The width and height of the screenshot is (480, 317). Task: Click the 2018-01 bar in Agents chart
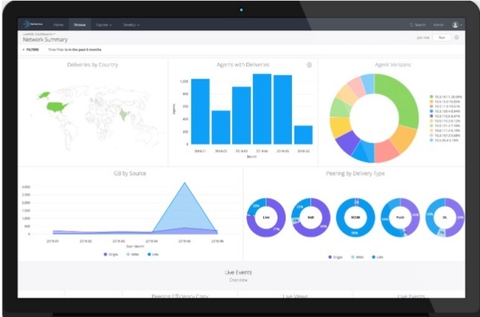(200, 111)
